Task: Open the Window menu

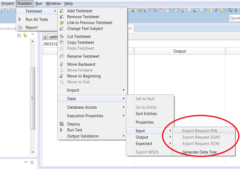Action: pyautogui.click(x=53, y=3)
